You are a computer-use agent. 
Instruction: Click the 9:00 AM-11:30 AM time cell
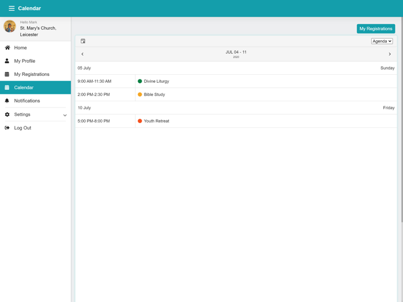tap(105, 81)
